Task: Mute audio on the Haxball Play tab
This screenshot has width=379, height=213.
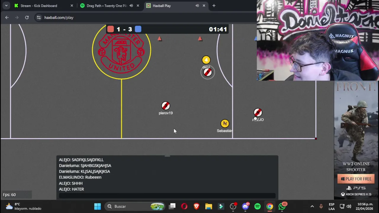Action: (x=197, y=6)
